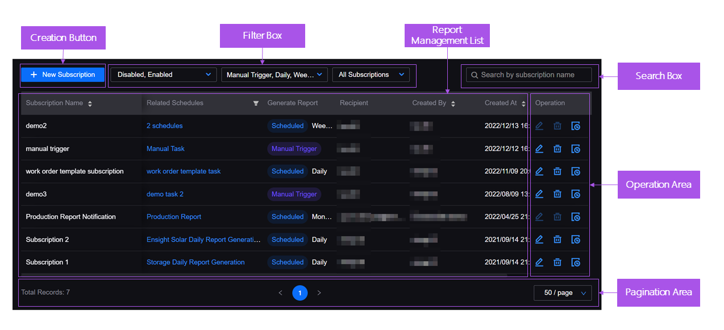Expand the Manual Trigger, Daily filter dropdown
Screen dimensions: 724x330
[x=274, y=75]
